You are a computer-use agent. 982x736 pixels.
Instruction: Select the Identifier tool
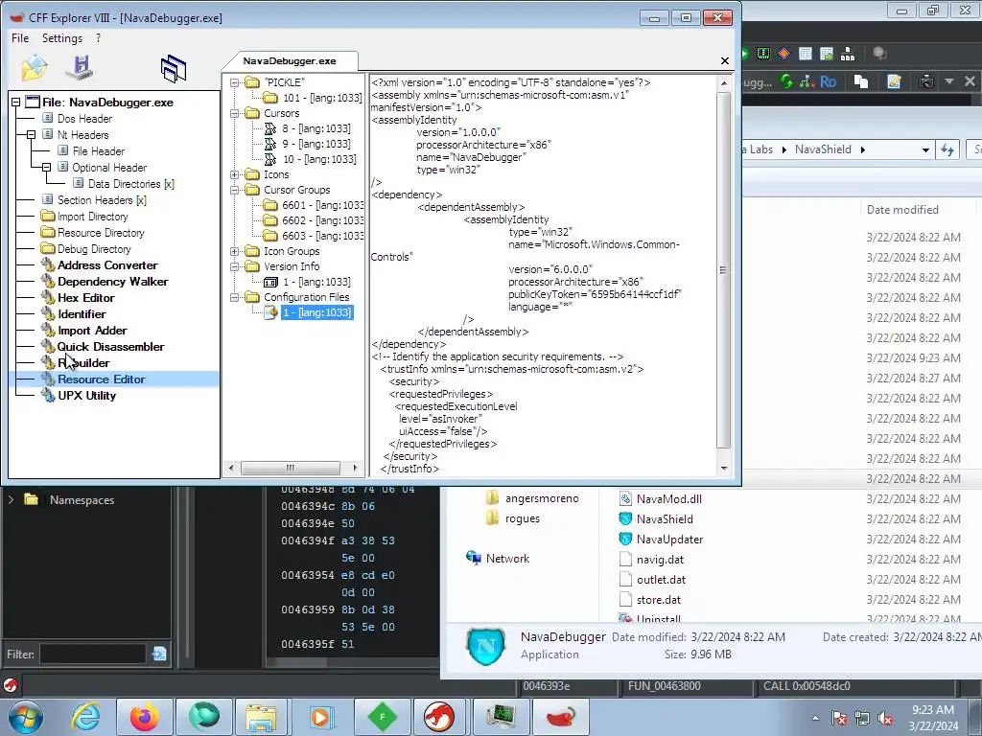click(x=82, y=314)
